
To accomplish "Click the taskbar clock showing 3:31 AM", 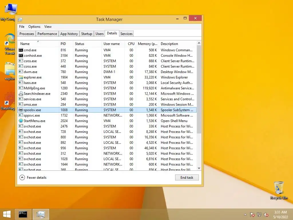I will point(280,215).
